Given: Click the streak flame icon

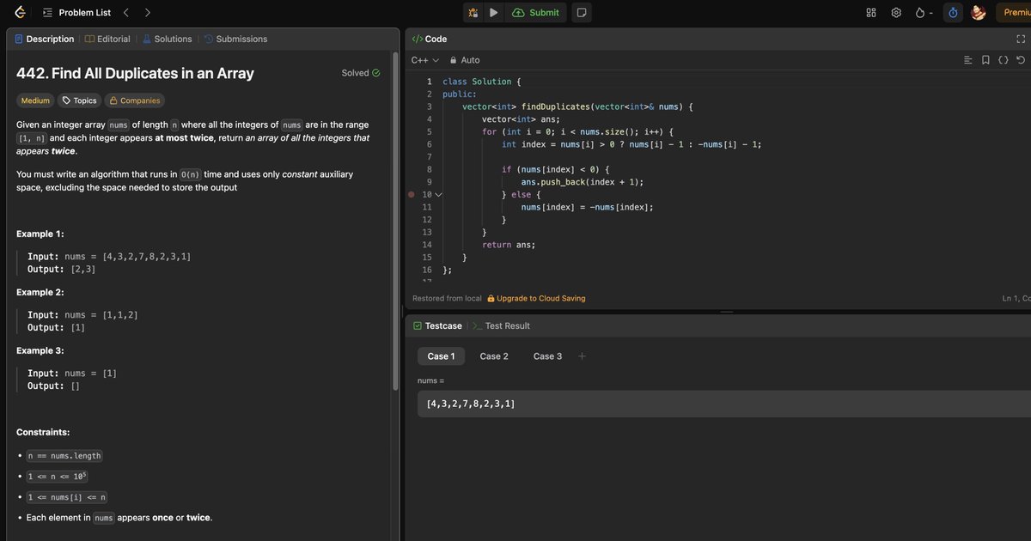Looking at the screenshot, I should pos(921,13).
